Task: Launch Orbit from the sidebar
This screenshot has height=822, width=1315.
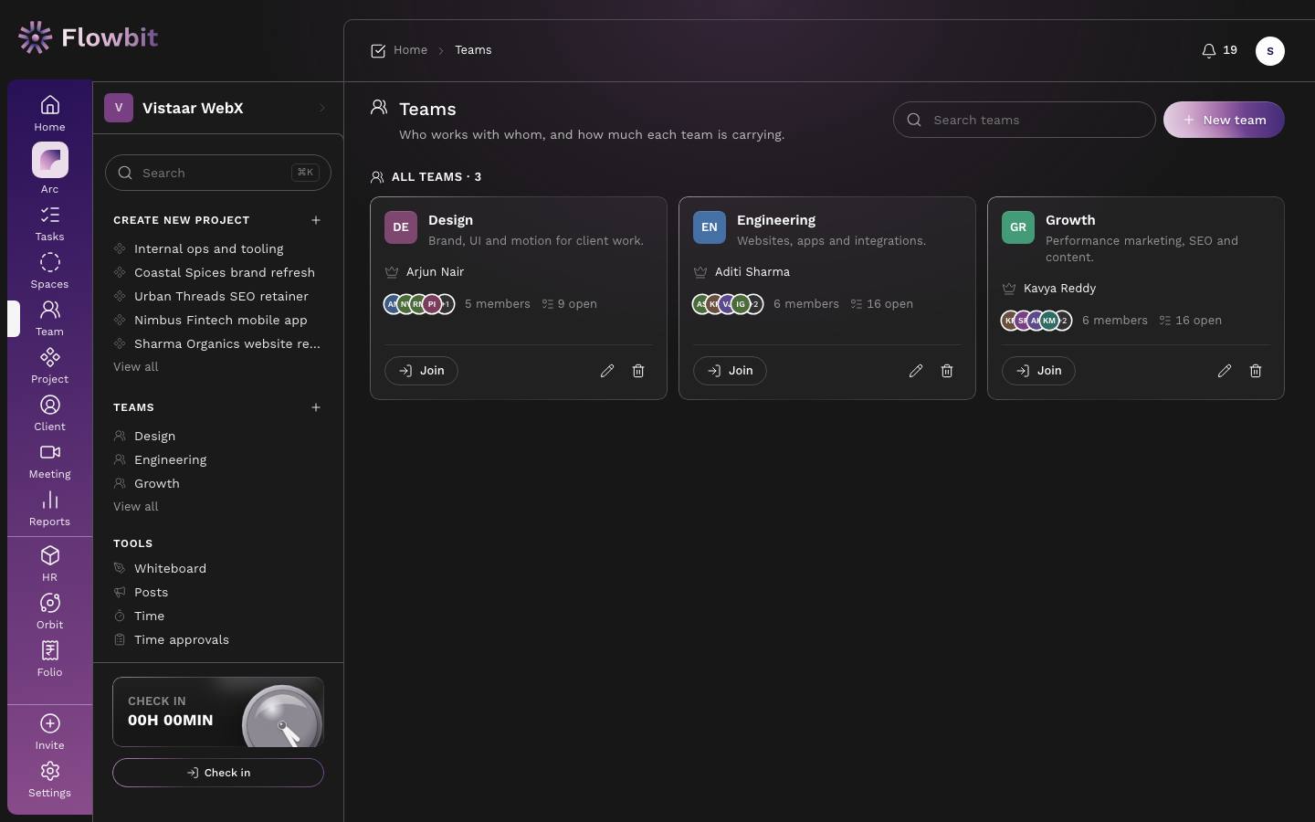Action: pos(49,612)
